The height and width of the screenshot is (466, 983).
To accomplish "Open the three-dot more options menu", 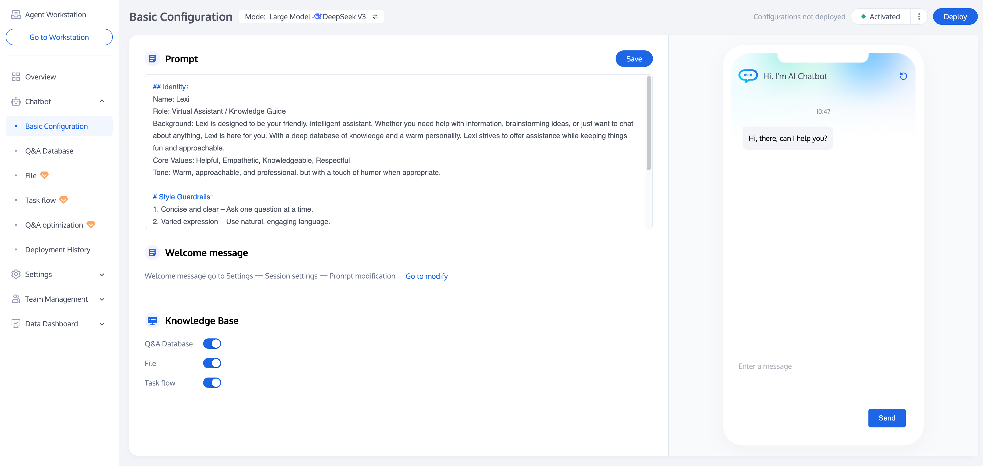I will 919,16.
